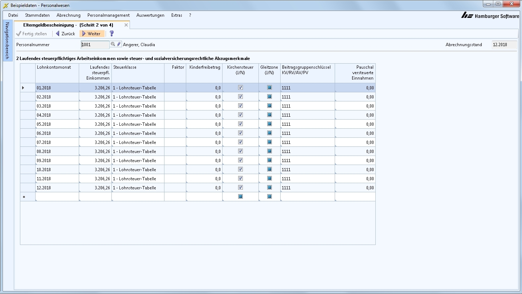Viewport: 522px width, 294px height.
Task: Open Steuerklasse cell for 09.2018
Action: (138, 161)
